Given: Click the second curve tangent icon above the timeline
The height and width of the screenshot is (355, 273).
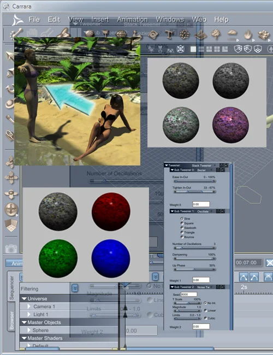Looking at the screenshot, I should 253,277.
